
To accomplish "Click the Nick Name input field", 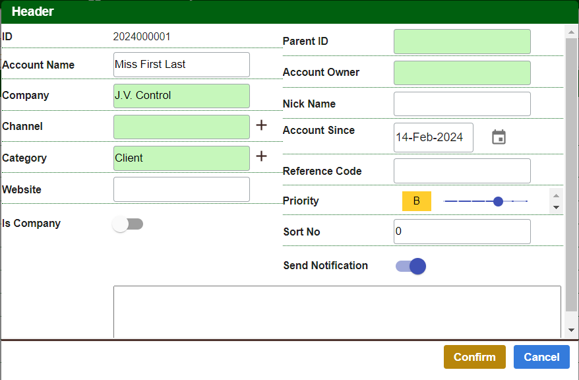I will click(x=462, y=104).
